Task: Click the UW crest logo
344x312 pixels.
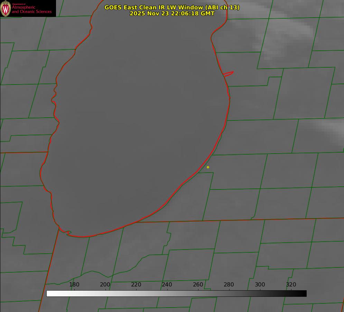Action: [x=6, y=8]
